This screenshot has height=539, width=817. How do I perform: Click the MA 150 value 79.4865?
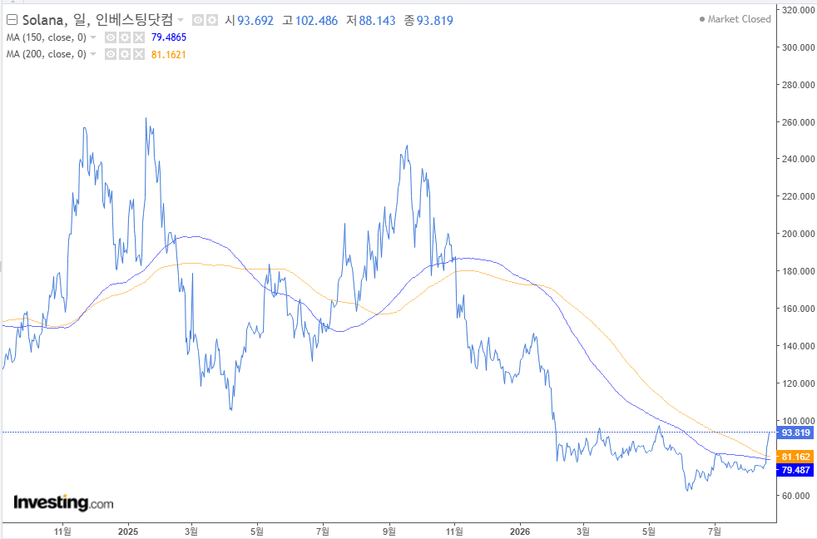coord(169,37)
